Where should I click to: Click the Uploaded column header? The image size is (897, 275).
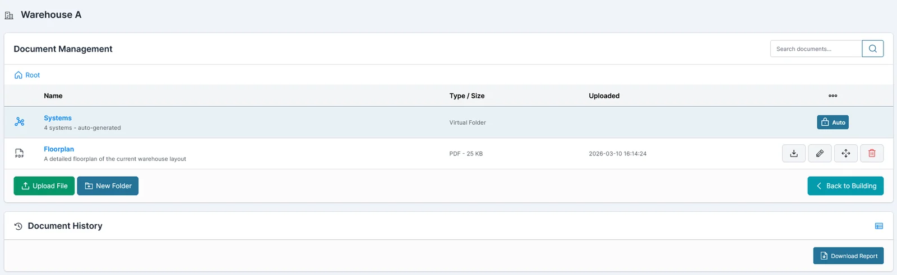click(604, 96)
